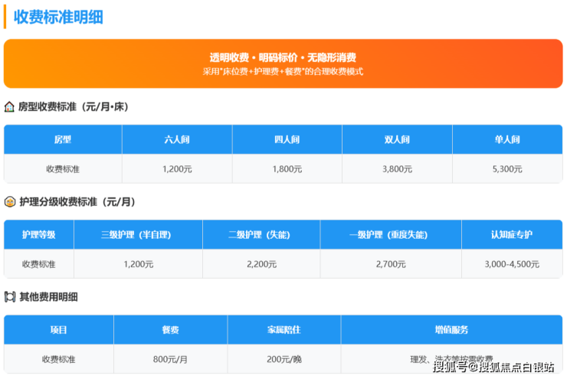Click the orange 透明收费 banner
Viewport: 567px width, 379px height.
point(283,64)
